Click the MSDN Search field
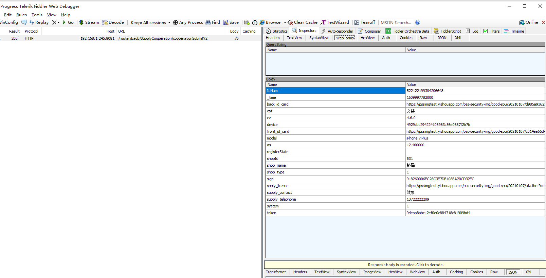 [x=396, y=23]
